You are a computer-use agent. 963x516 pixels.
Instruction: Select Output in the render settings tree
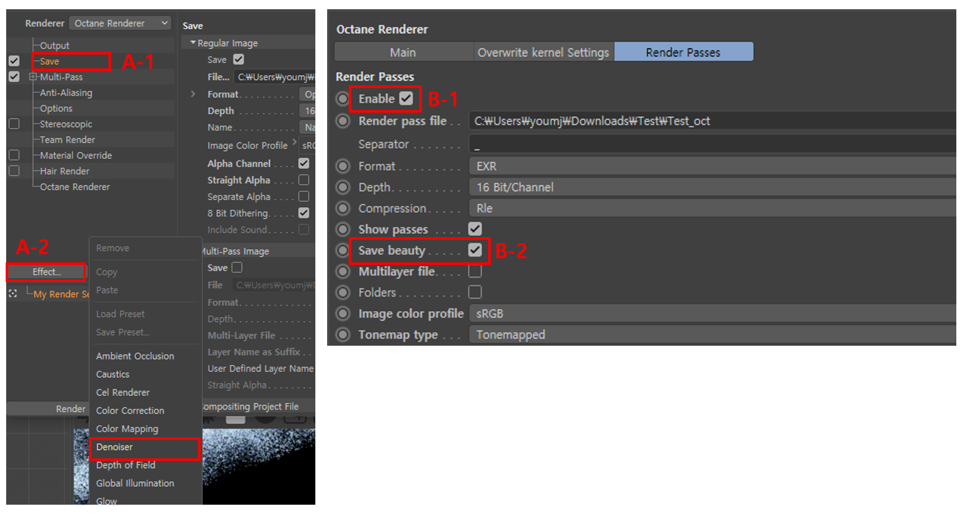[55, 46]
